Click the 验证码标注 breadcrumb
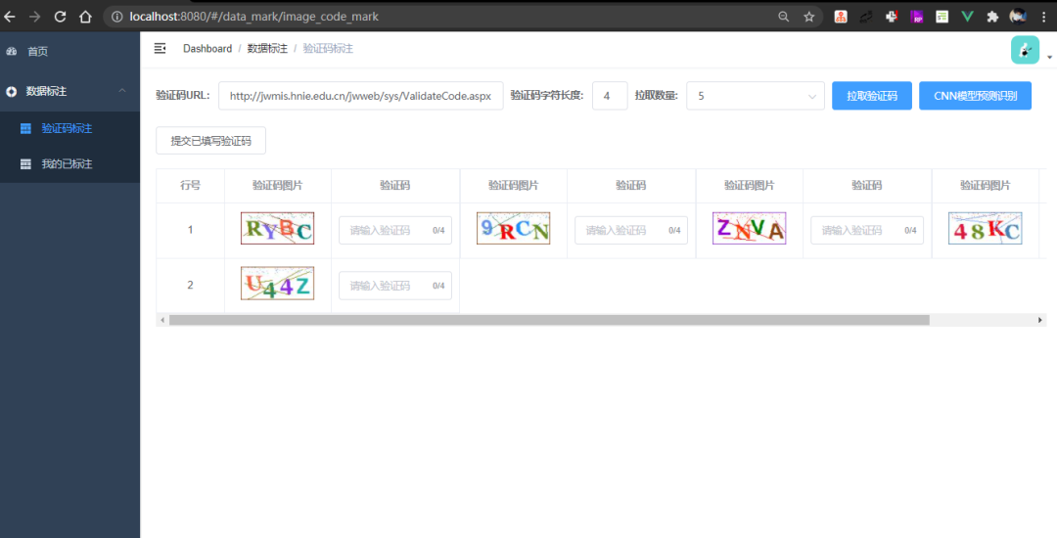 coord(328,49)
